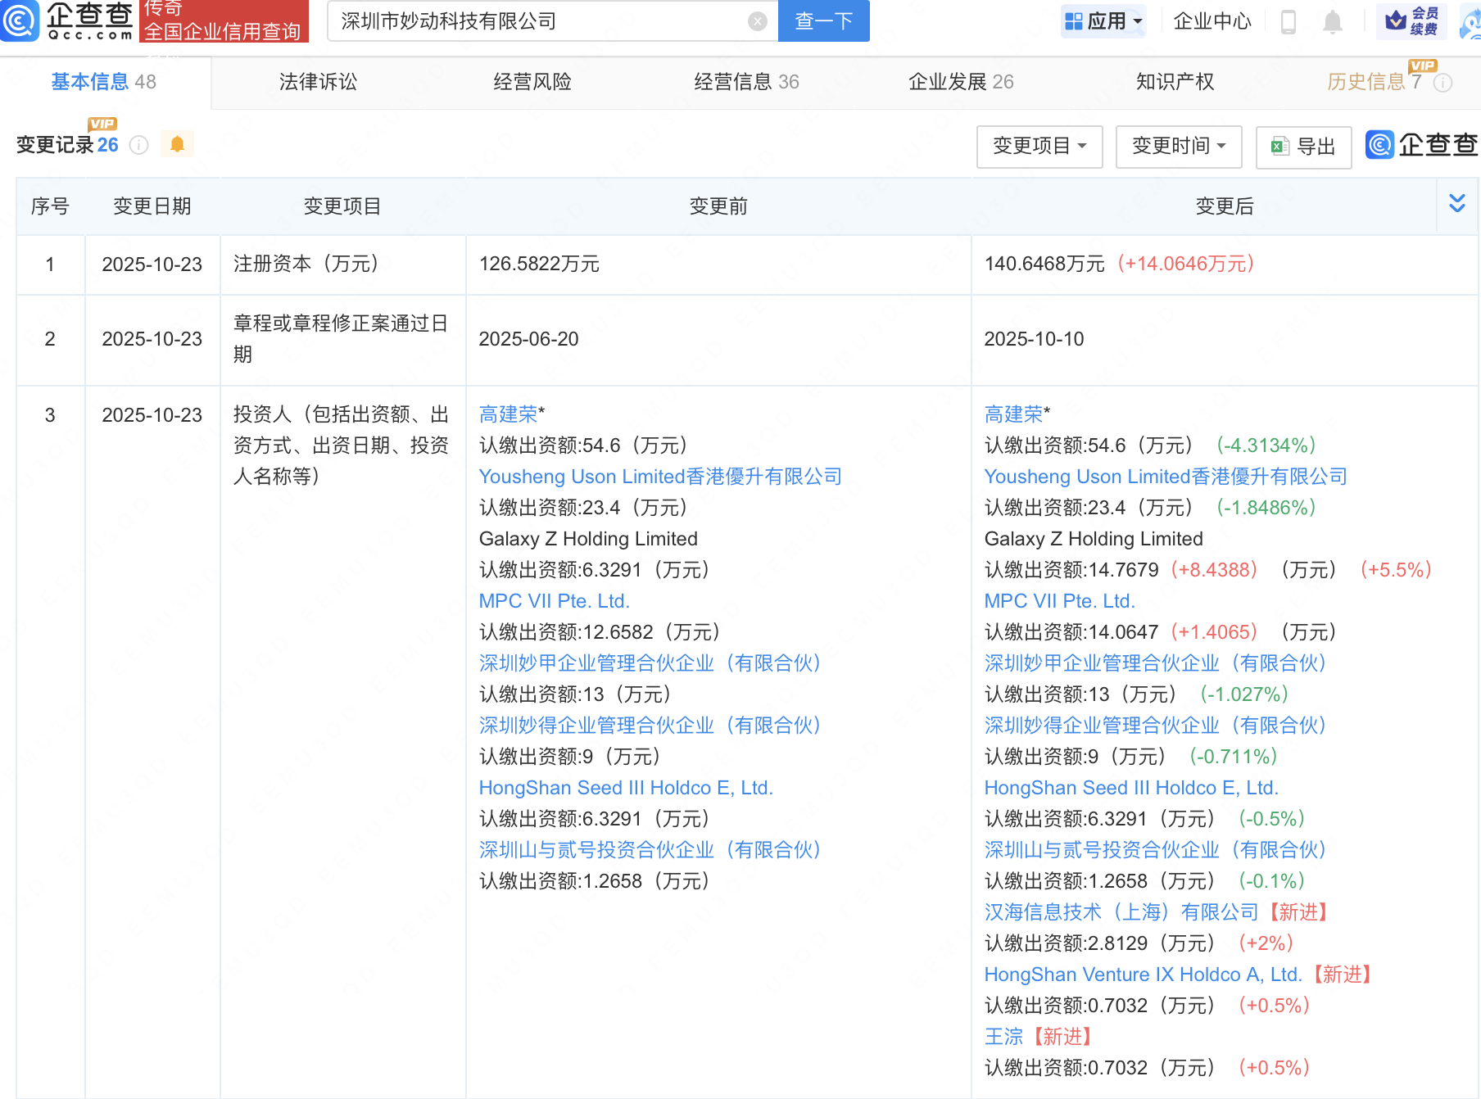
Task: Switch to the 法律诉讼 tab
Action: 318,82
